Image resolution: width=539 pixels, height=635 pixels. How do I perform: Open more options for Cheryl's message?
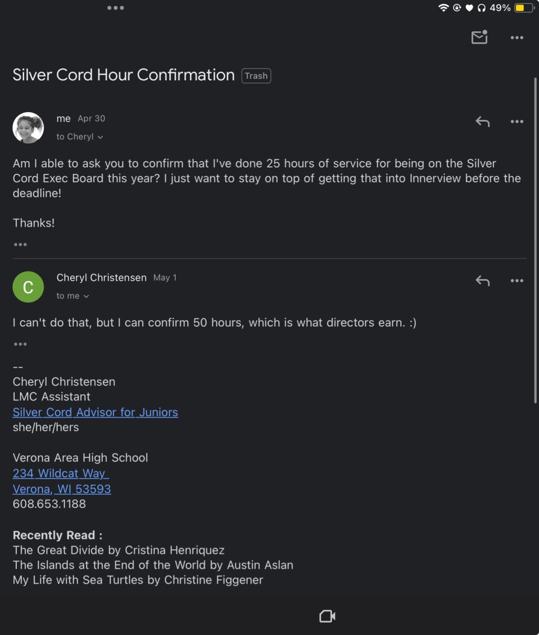point(517,281)
